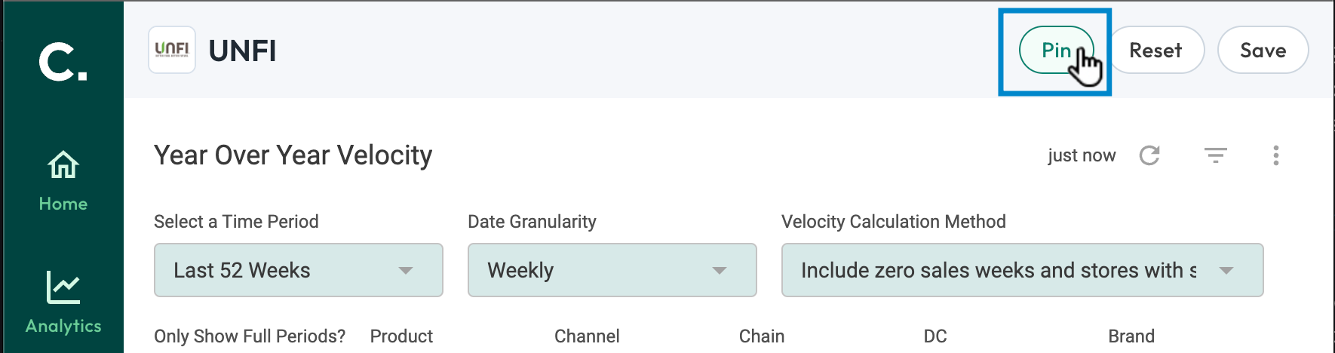Viewport: 1335px width, 353px height.
Task: Click the UNFI logo thumbnail
Action: click(x=172, y=50)
